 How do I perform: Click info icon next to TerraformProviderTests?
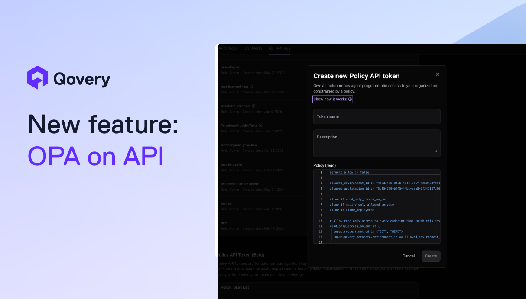[x=261, y=125]
